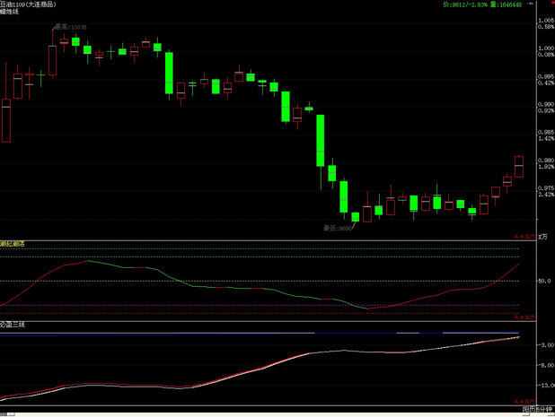Click the 潮起潮落 indicator name
The height and width of the screenshot is (417, 555).
13,243
